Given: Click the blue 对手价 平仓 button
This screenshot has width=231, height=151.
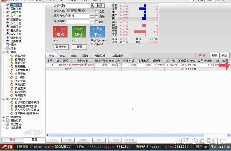Looking at the screenshot, I should pos(97,32).
